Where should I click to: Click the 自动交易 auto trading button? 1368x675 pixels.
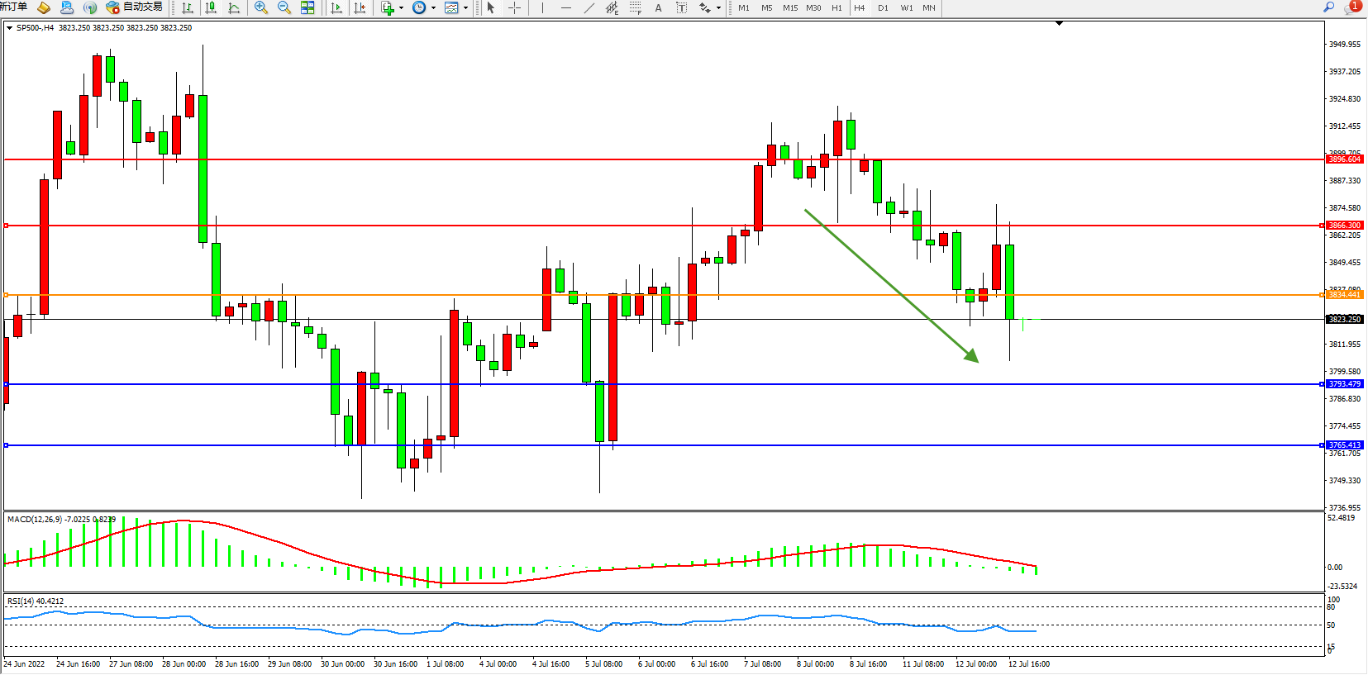click(135, 7)
